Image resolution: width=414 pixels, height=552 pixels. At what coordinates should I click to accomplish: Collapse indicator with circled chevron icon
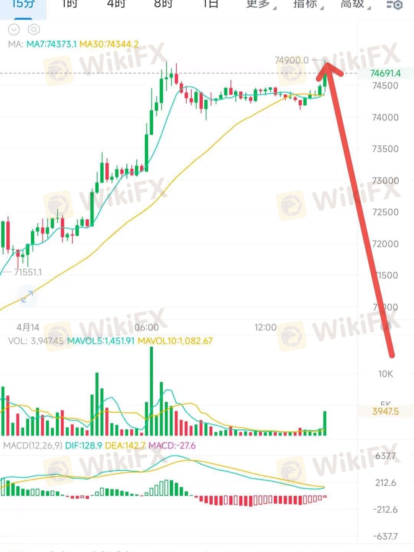14,30
